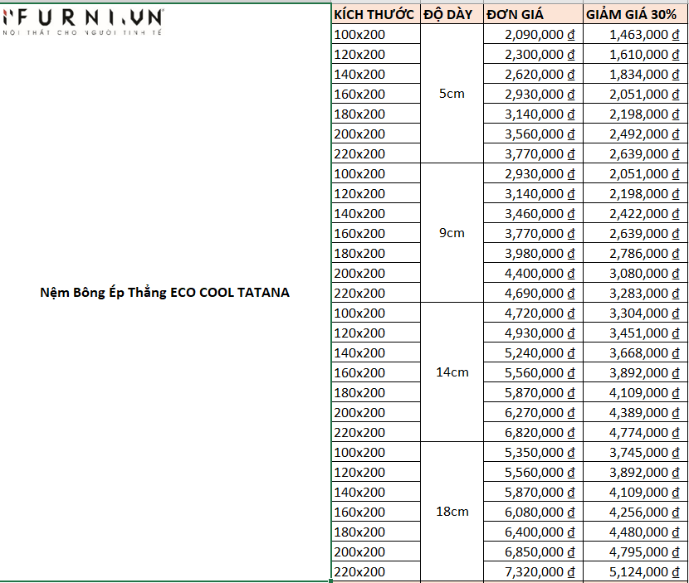Click the price cell 2,090,000 đ

533,34
